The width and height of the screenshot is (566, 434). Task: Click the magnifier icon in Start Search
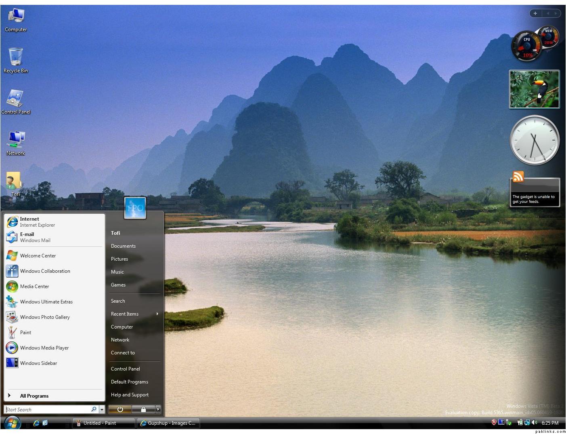(94, 409)
